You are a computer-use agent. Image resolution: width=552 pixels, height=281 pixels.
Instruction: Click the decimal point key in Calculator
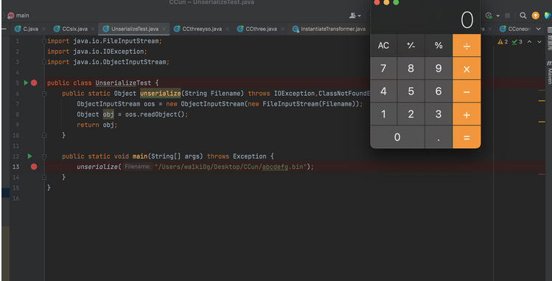click(439, 137)
